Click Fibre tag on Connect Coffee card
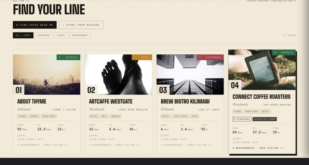This screenshot has height=165, width=309. pos(237,111)
